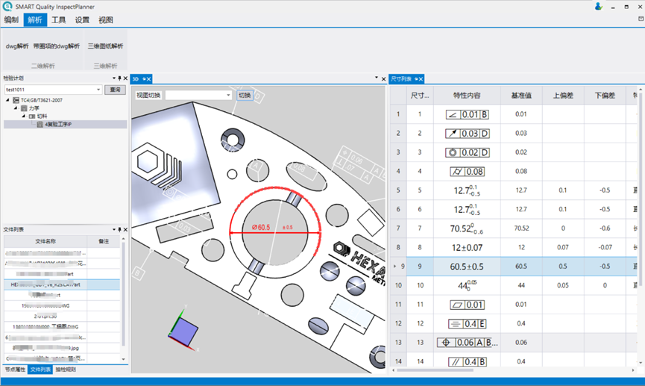Click the file list scrollbar down arrow

(123, 359)
